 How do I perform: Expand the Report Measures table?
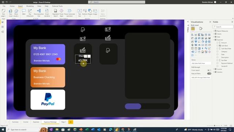[214, 31]
